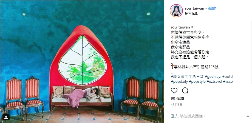The height and width of the screenshot is (123, 252).
Task: Open the #vsco hashtag
Action: [228, 82]
